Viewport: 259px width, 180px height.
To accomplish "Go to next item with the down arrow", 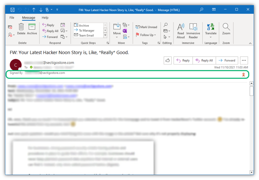I will coord(41,10).
